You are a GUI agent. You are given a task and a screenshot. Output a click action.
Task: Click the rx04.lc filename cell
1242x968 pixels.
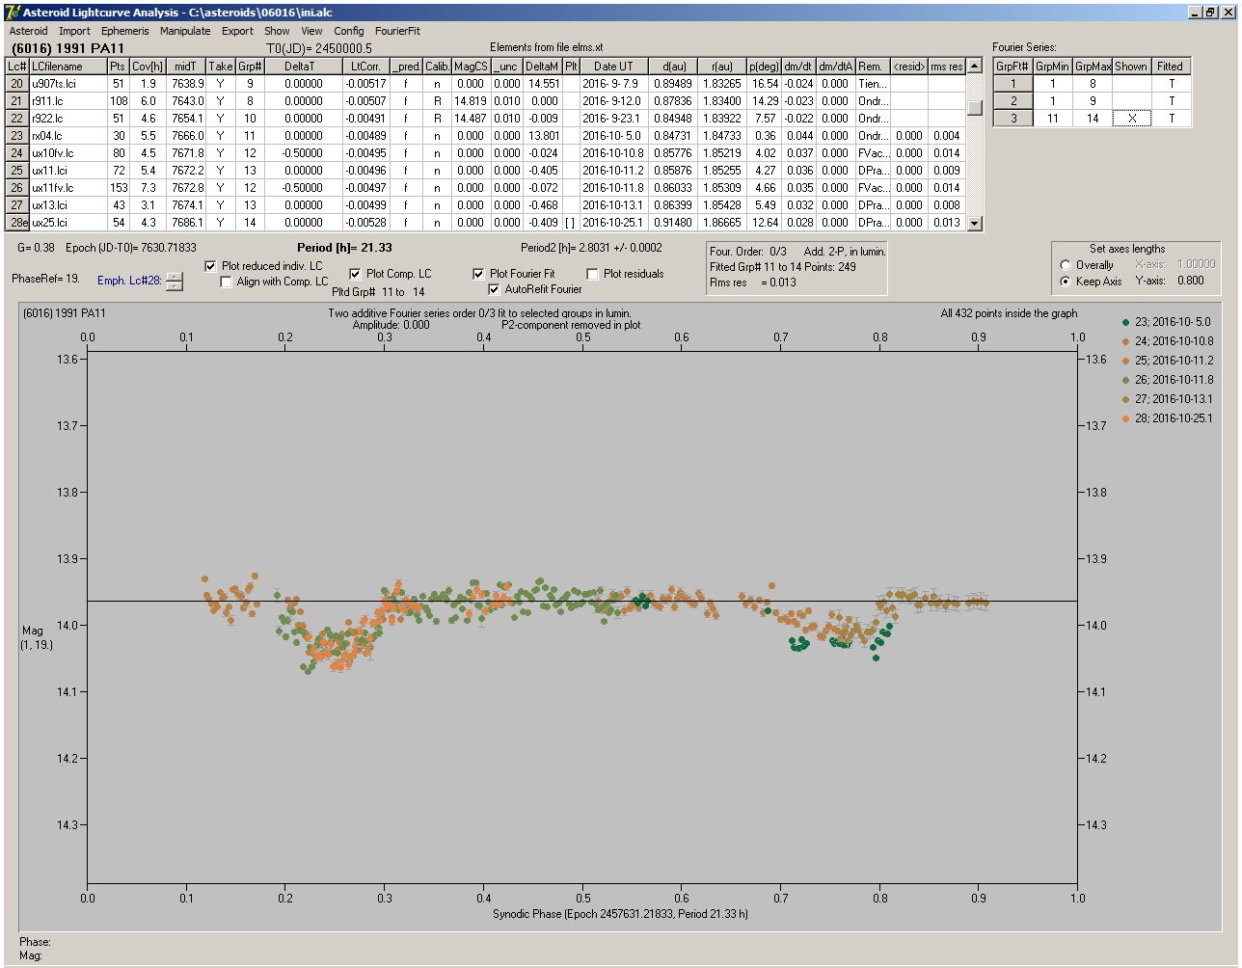(x=67, y=136)
